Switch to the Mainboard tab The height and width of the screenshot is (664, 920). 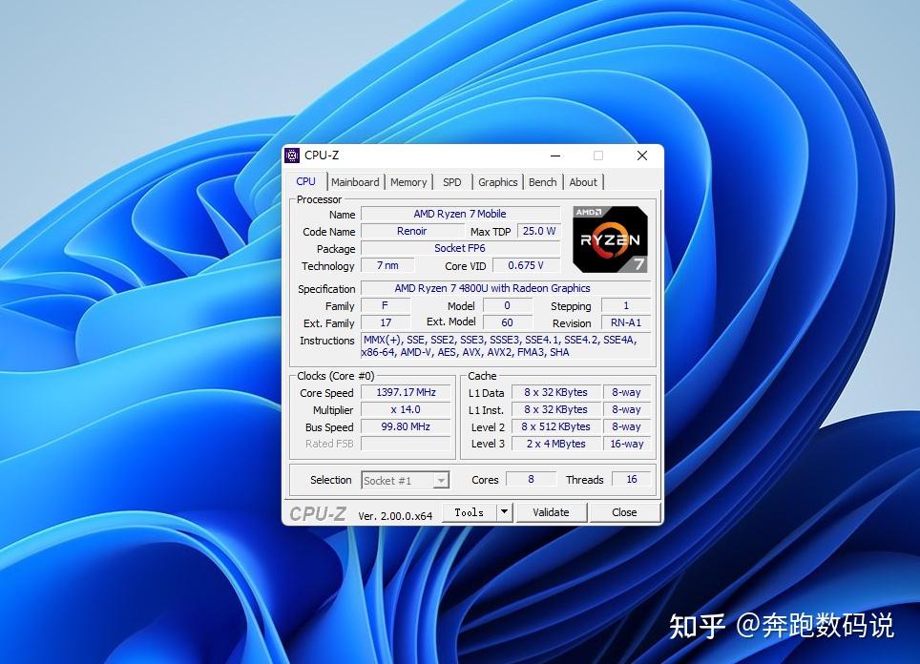click(x=355, y=181)
